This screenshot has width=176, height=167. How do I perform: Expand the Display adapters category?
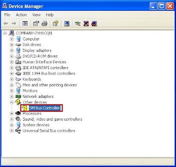[x=12, y=50]
